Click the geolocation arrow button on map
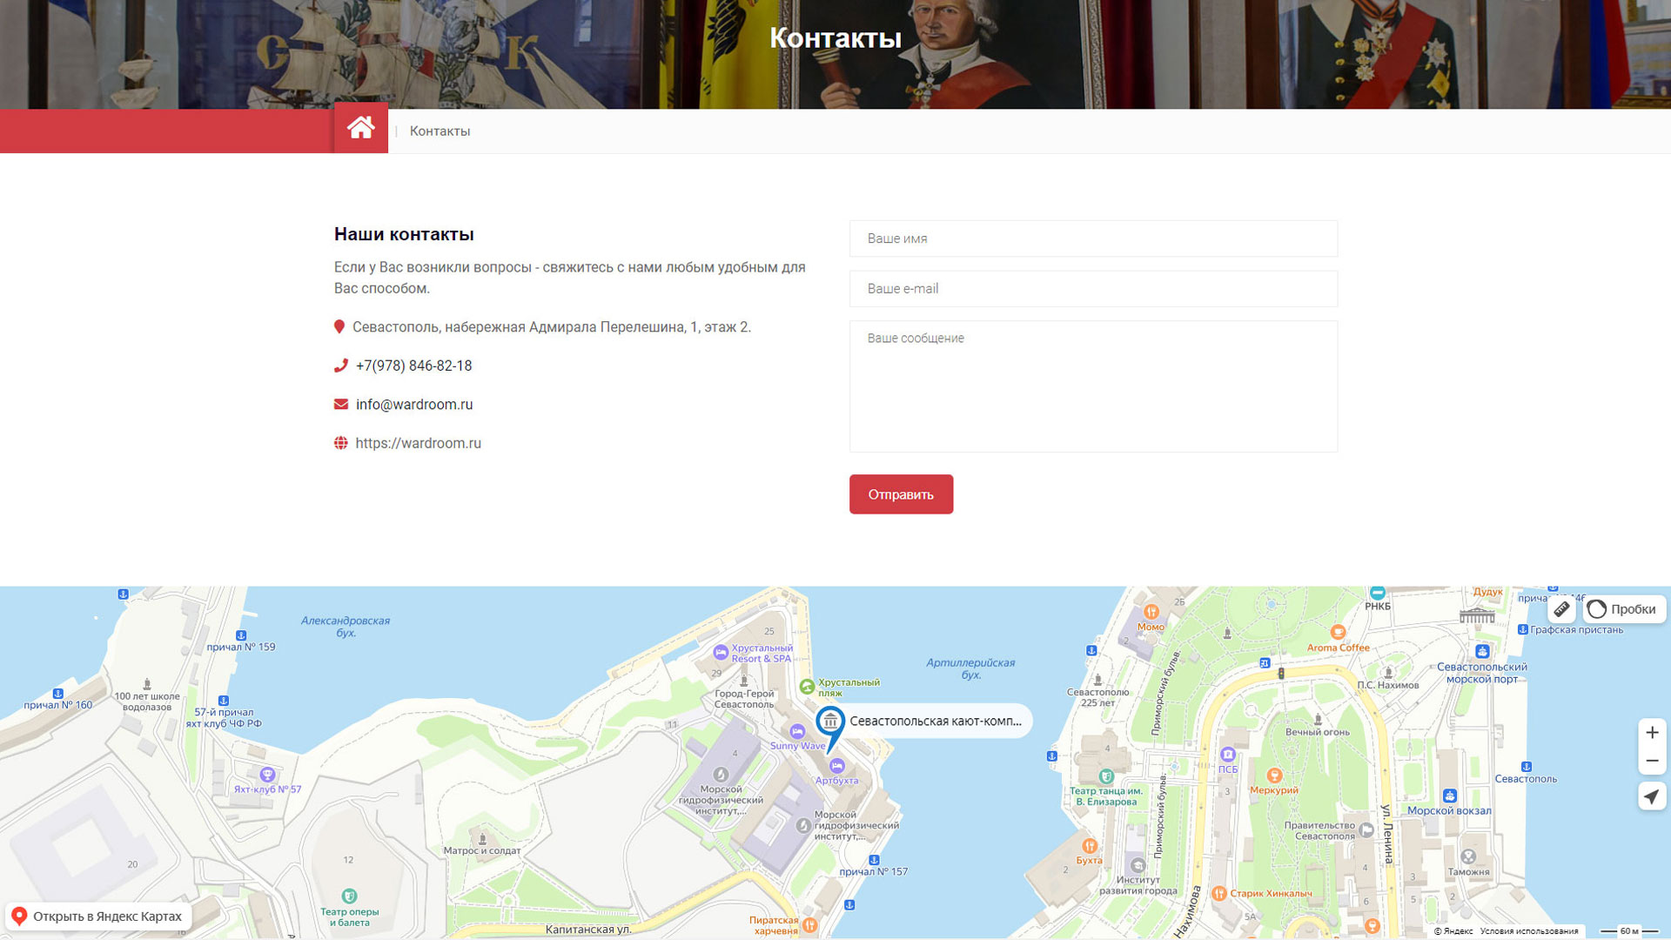1671x940 pixels. [x=1651, y=796]
